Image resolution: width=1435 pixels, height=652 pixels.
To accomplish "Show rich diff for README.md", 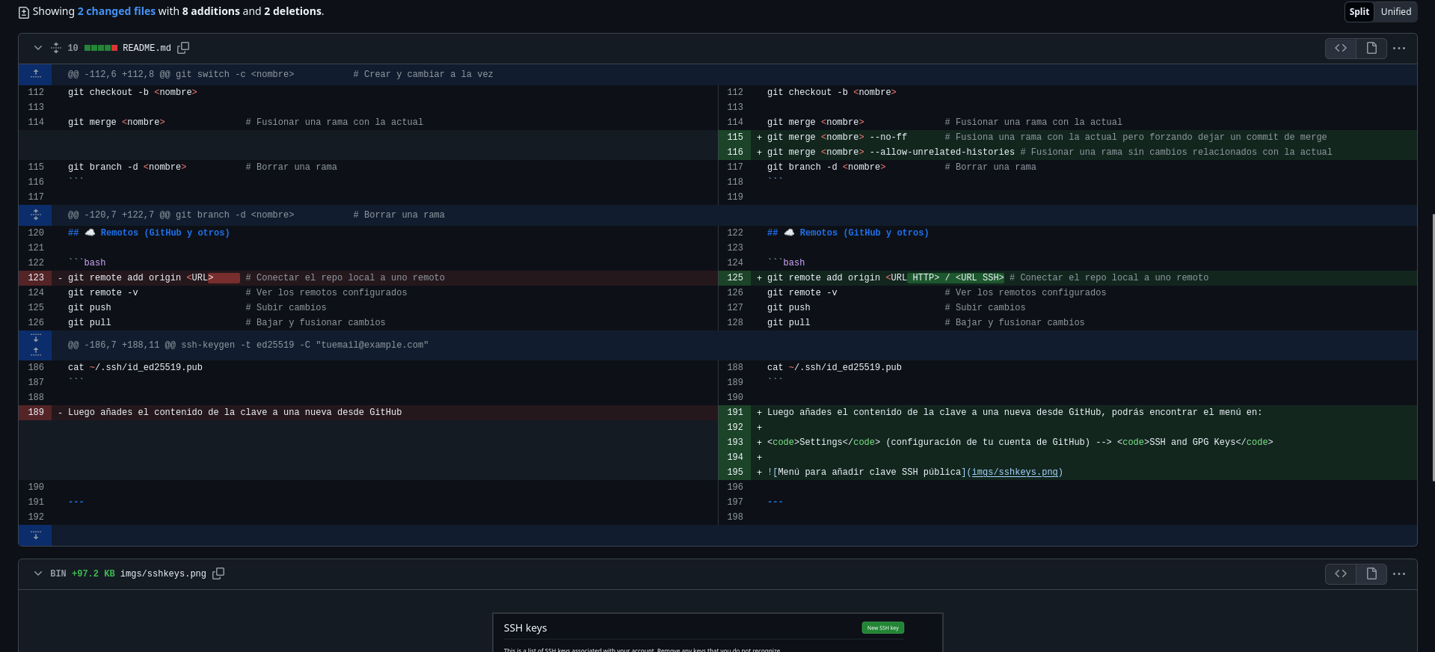I will click(x=1371, y=48).
